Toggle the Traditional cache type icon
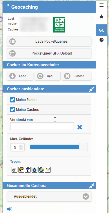 coord(14,170)
